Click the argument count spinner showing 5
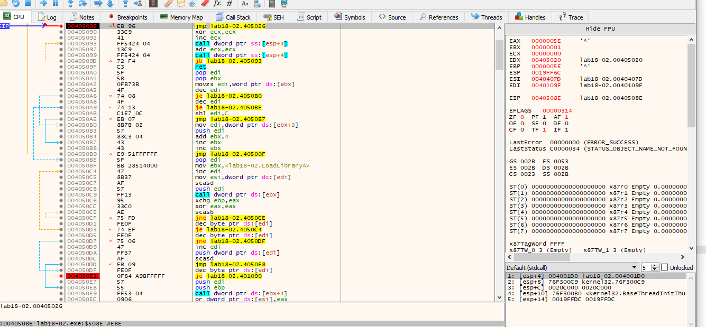706x327 pixels. click(x=650, y=267)
